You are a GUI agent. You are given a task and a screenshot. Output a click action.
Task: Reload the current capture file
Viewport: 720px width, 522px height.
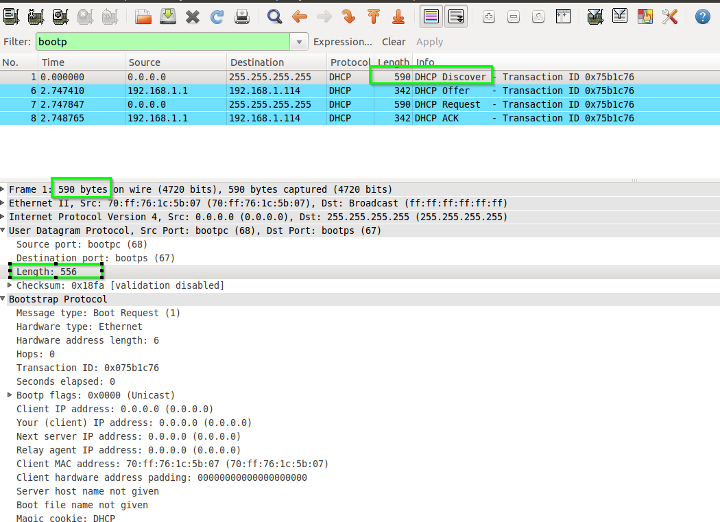[217, 16]
